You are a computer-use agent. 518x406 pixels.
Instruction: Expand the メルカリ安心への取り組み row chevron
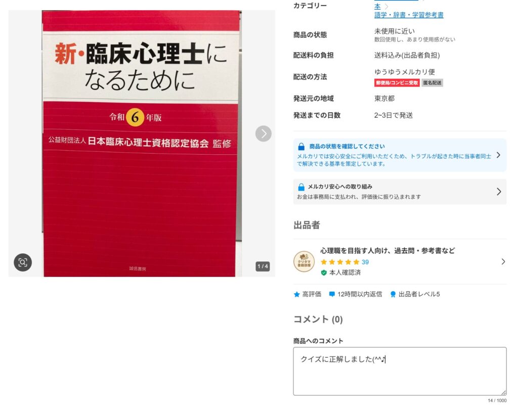click(499, 192)
